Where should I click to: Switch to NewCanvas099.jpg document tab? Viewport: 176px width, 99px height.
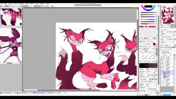pyautogui.click(x=8, y=93)
